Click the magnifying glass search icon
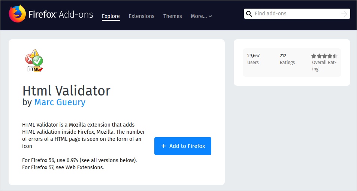Viewport: 357px width, 191px height. click(x=249, y=14)
